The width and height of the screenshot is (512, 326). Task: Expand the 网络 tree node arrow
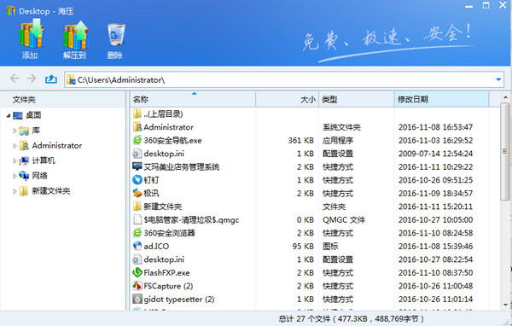(x=15, y=176)
